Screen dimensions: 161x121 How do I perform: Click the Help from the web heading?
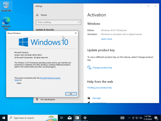(100, 82)
